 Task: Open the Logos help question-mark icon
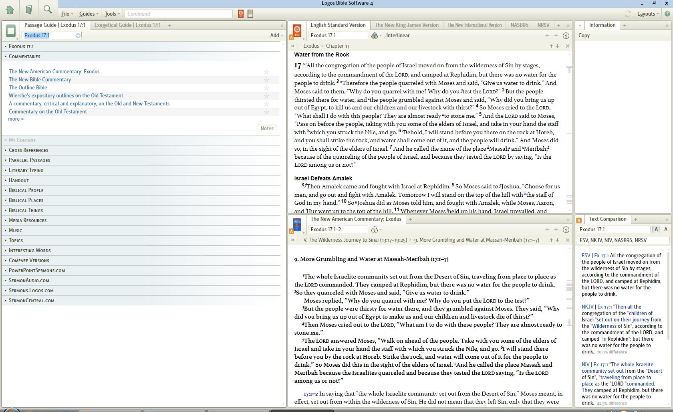pyautogui.click(x=667, y=14)
